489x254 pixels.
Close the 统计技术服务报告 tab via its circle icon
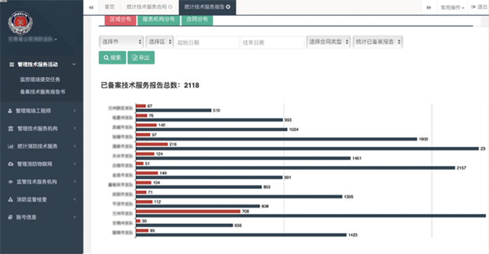tap(228, 7)
